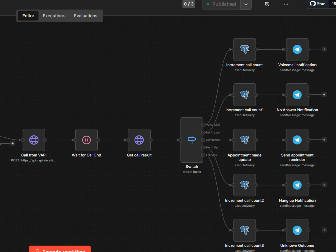Select the No Answer Notification Telegram node
Screen dimensions: 336x252
click(297, 95)
